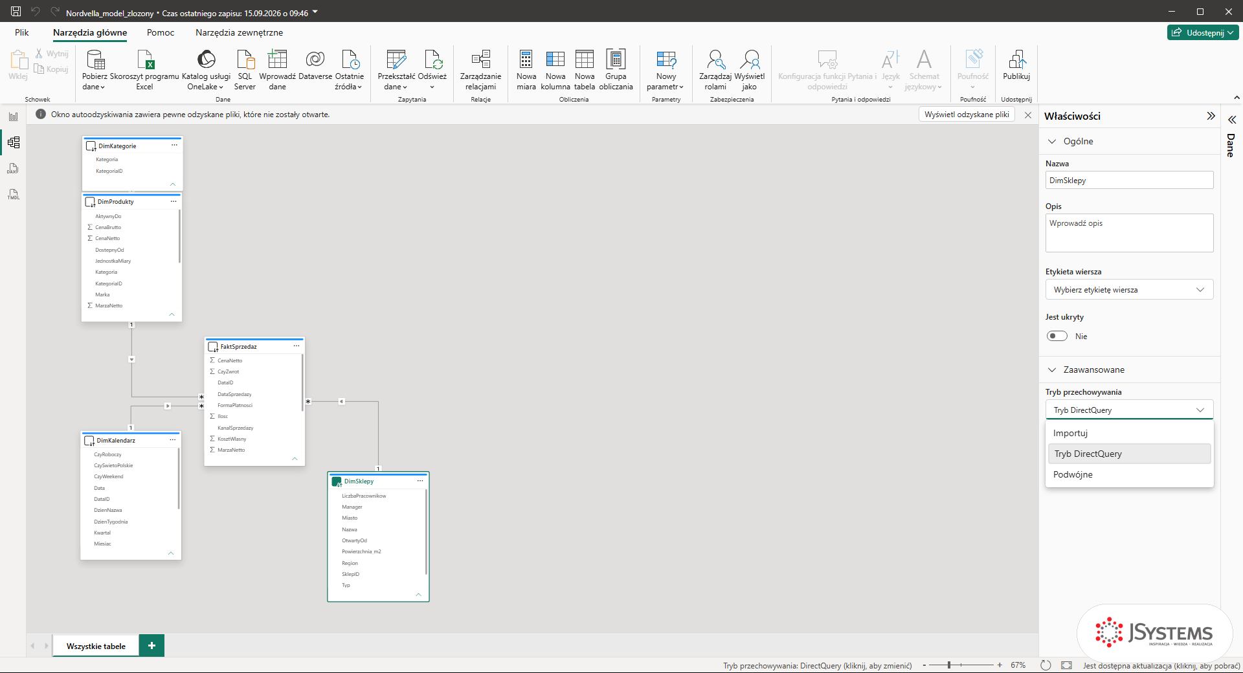Open DimSklepy table more options ellipsis
Screen dimensions: 1243x673
coord(420,481)
